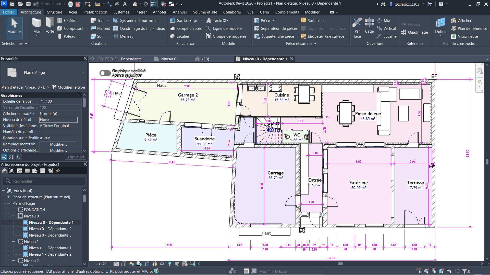
Task: Toggle sun path in view control bar
Action: 131,264
